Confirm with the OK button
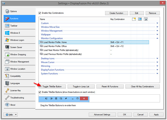This screenshot has height=120, width=167. coord(125,115)
